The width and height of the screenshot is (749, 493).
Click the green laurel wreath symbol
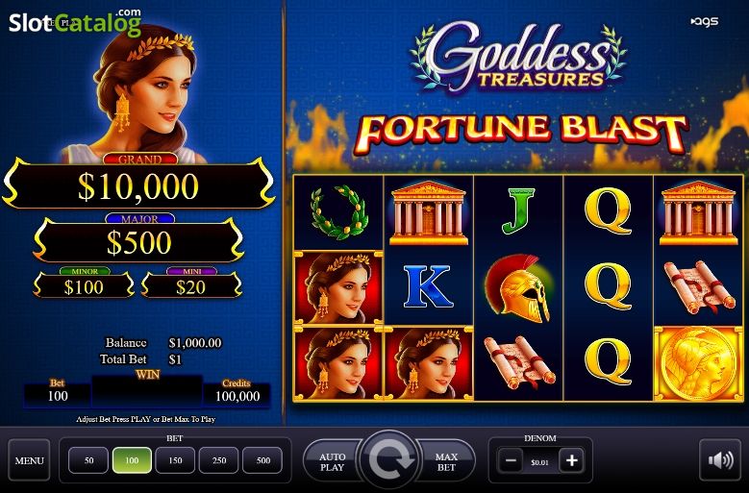tap(338, 212)
